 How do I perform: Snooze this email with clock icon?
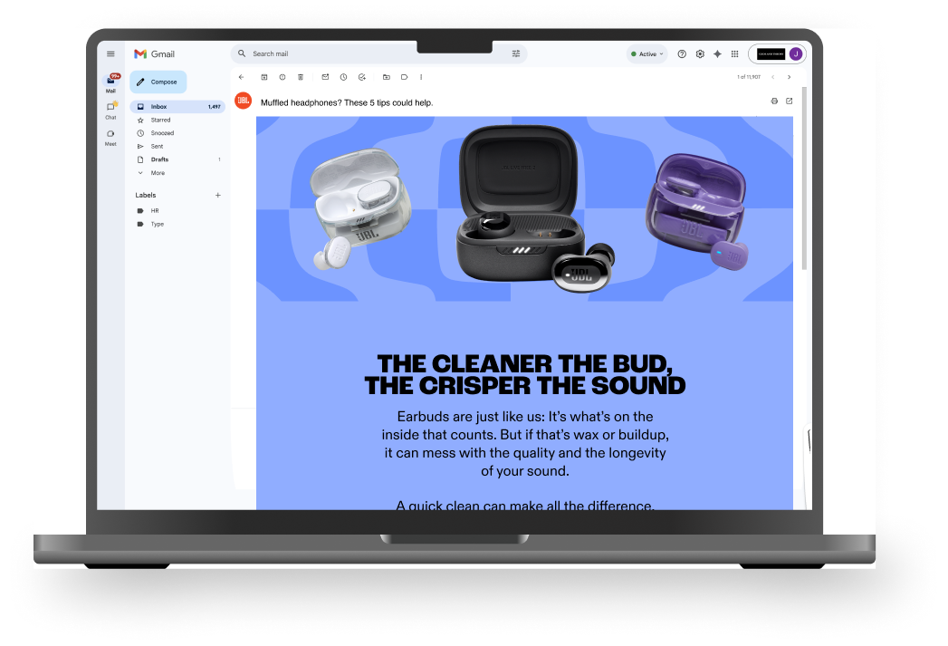pyautogui.click(x=343, y=77)
